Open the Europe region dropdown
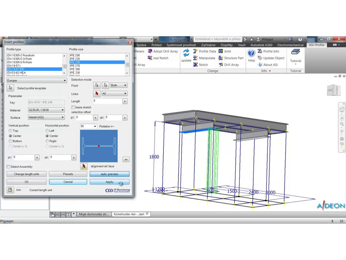The image size is (346, 260). (x=36, y=81)
